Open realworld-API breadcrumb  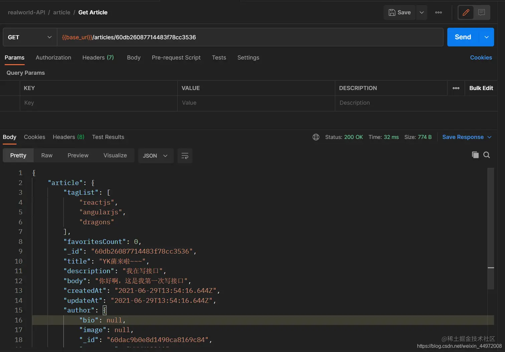pos(26,12)
